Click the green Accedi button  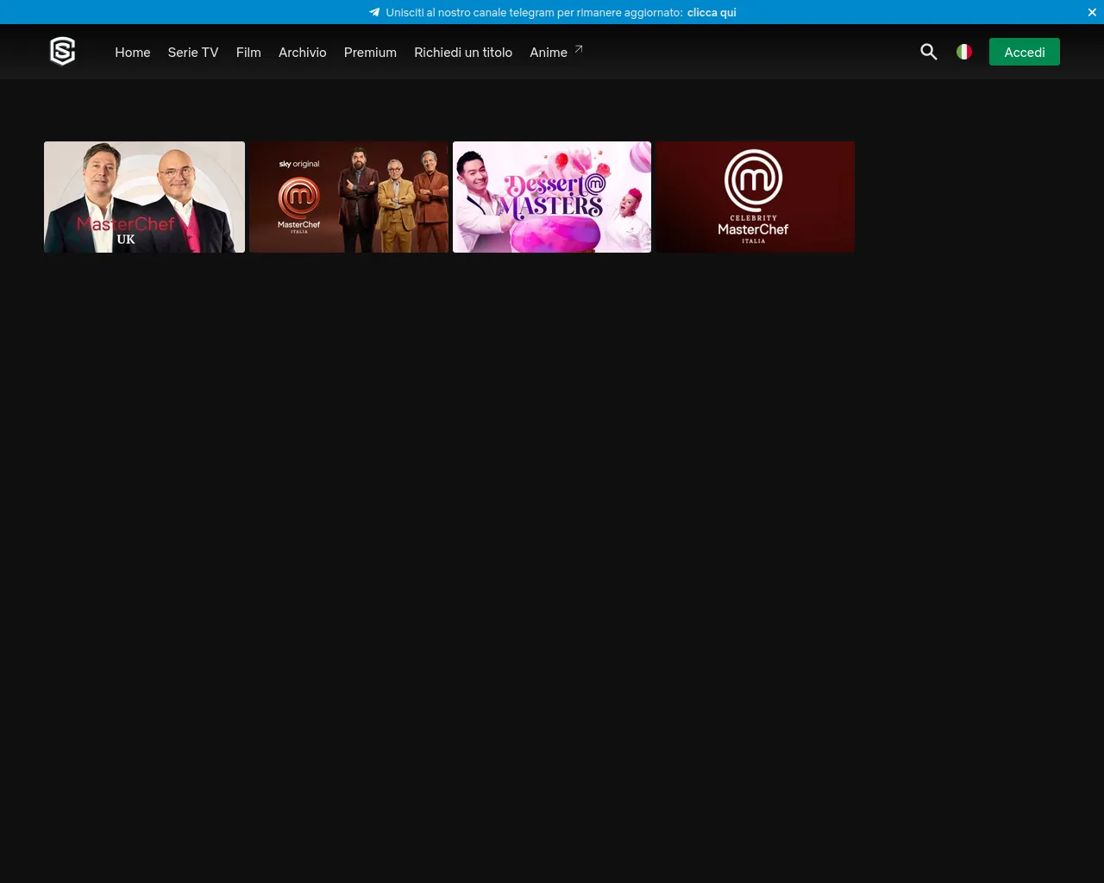pyautogui.click(x=1025, y=52)
